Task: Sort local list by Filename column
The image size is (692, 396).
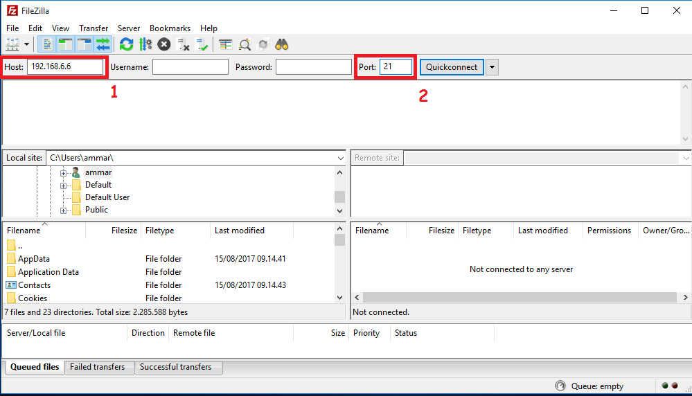Action: coord(44,230)
